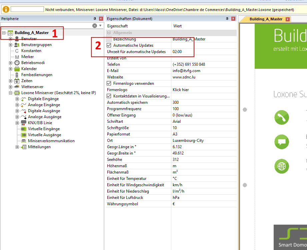This screenshot has height=250, width=307.
Task: Toggle Kontaktdaten in Visualisierung checkbox
Action: coord(109,96)
